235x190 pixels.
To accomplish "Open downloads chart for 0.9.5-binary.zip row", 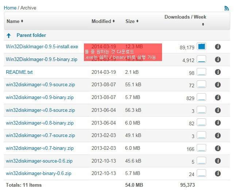I will coord(201,59).
